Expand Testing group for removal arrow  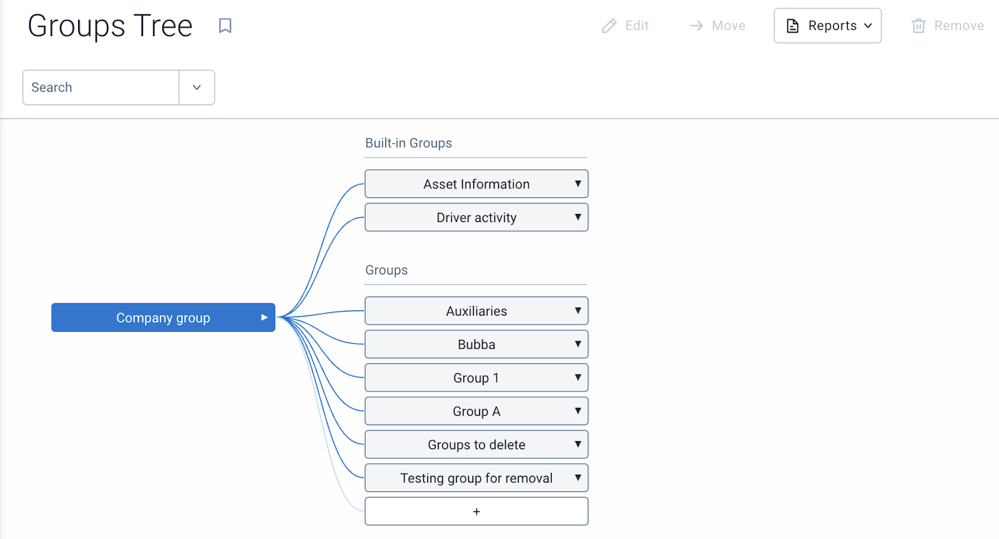click(578, 478)
